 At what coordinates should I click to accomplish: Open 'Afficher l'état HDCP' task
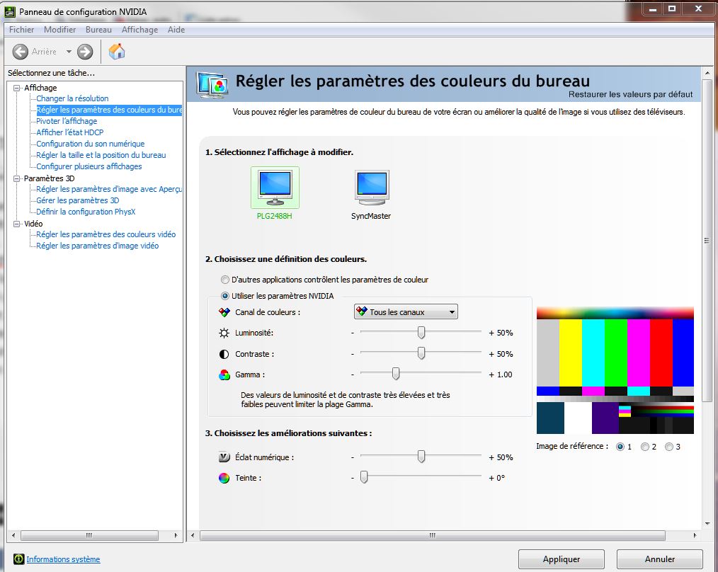pos(70,132)
